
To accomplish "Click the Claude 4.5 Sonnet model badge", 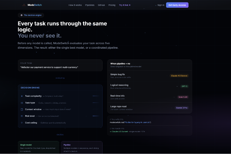I will pyautogui.click(x=179, y=76).
